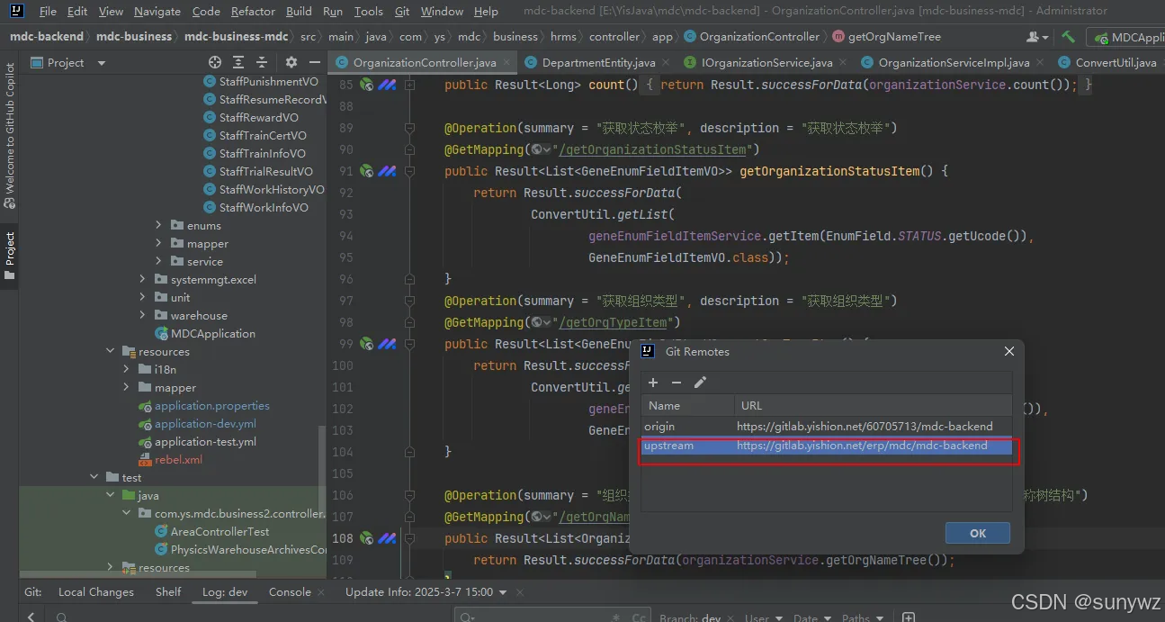
Task: Select the origin remote row
Action: click(x=827, y=426)
